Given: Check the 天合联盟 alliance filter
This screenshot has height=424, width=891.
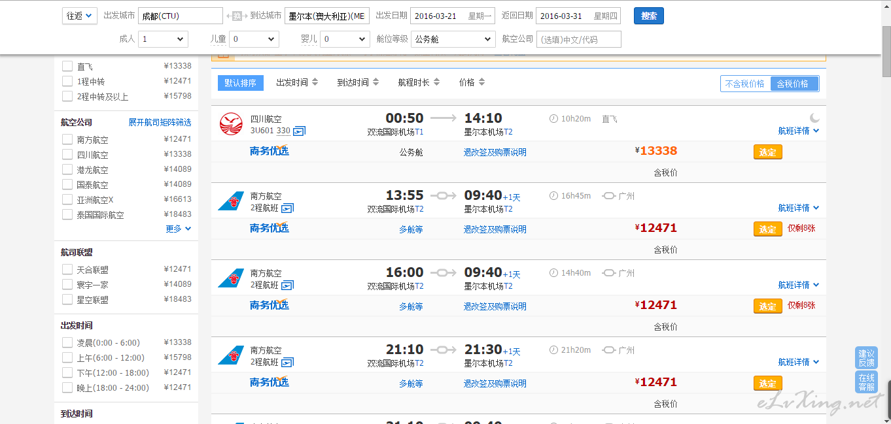Looking at the screenshot, I should tap(67, 269).
